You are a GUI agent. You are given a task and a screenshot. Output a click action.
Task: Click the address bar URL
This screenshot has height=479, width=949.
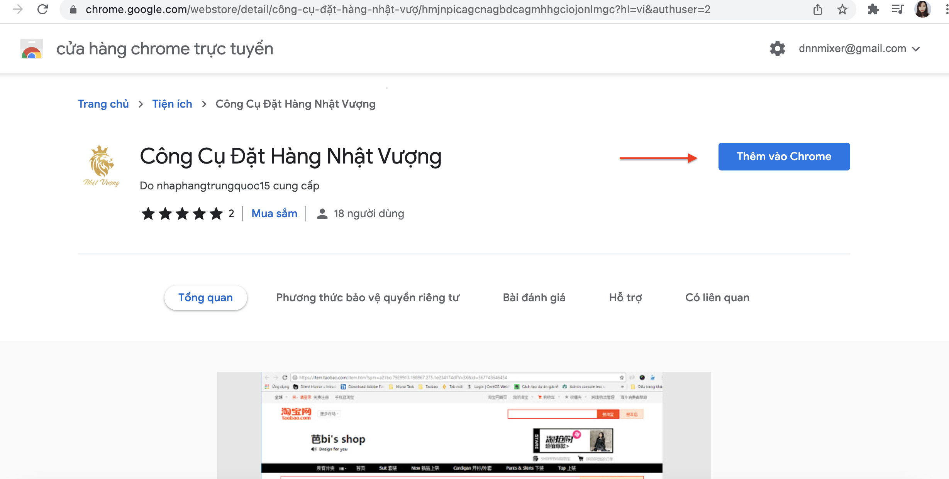click(398, 9)
